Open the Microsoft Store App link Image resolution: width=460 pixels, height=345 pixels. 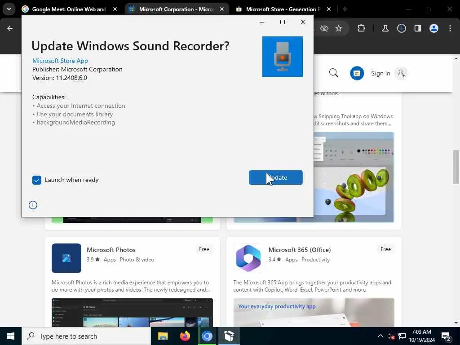coord(60,61)
